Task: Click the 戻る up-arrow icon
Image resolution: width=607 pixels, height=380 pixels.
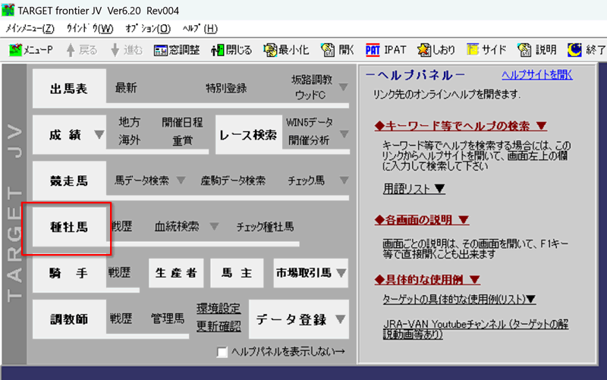Action: tap(71, 50)
